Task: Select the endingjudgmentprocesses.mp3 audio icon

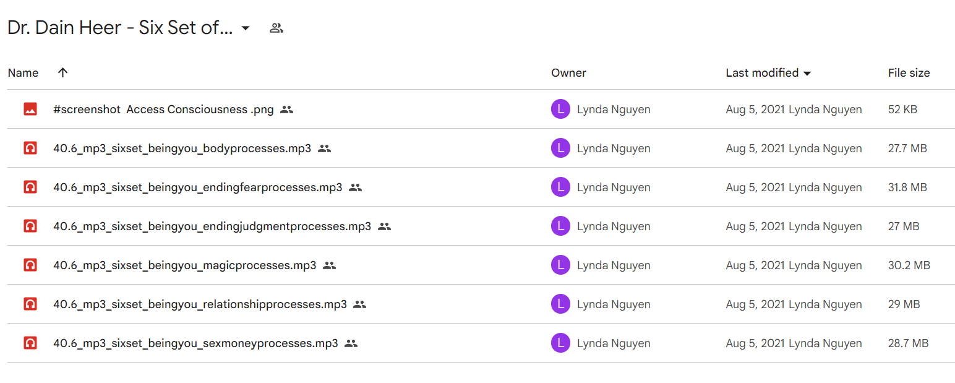Action: pyautogui.click(x=30, y=226)
